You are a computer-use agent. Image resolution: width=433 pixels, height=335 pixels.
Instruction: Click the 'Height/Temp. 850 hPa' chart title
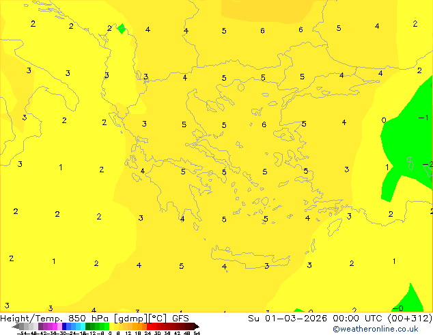(55, 319)
